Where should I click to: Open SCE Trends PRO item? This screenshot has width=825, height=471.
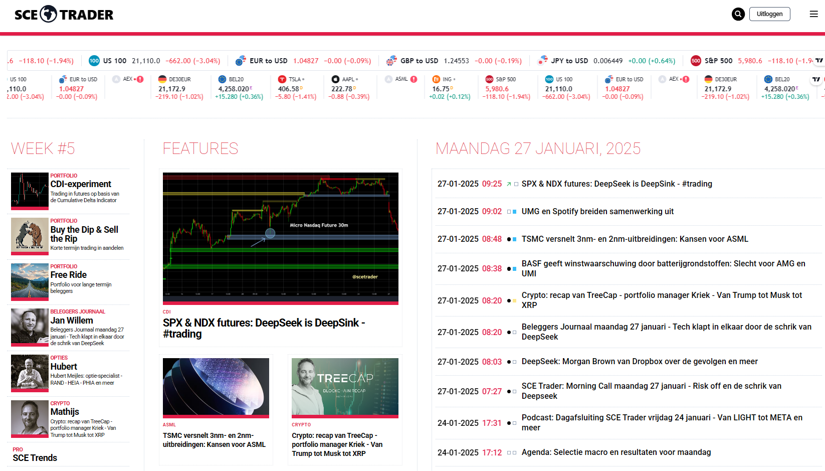(x=35, y=458)
